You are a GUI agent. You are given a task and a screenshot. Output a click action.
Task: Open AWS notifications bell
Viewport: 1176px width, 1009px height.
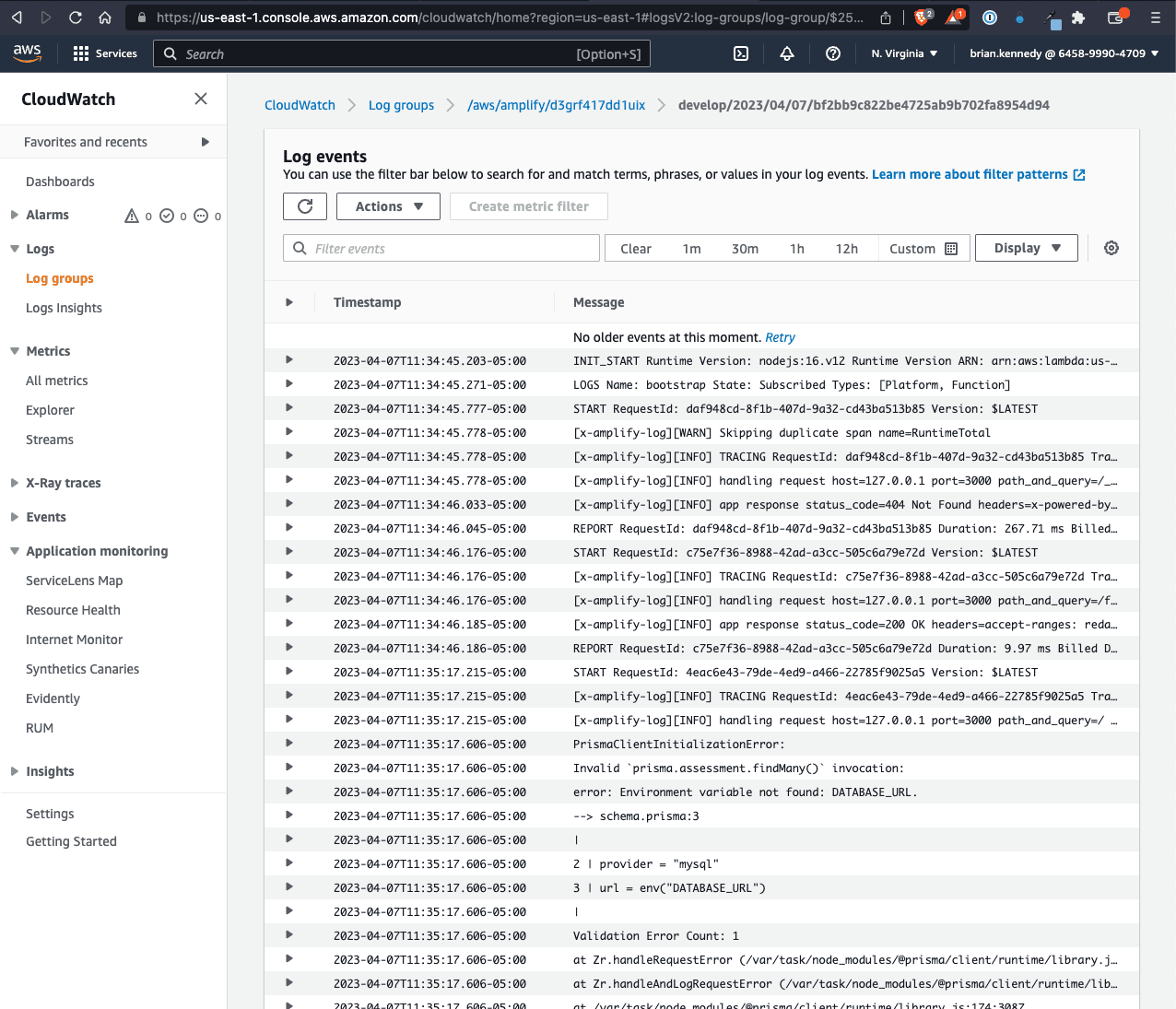click(786, 53)
